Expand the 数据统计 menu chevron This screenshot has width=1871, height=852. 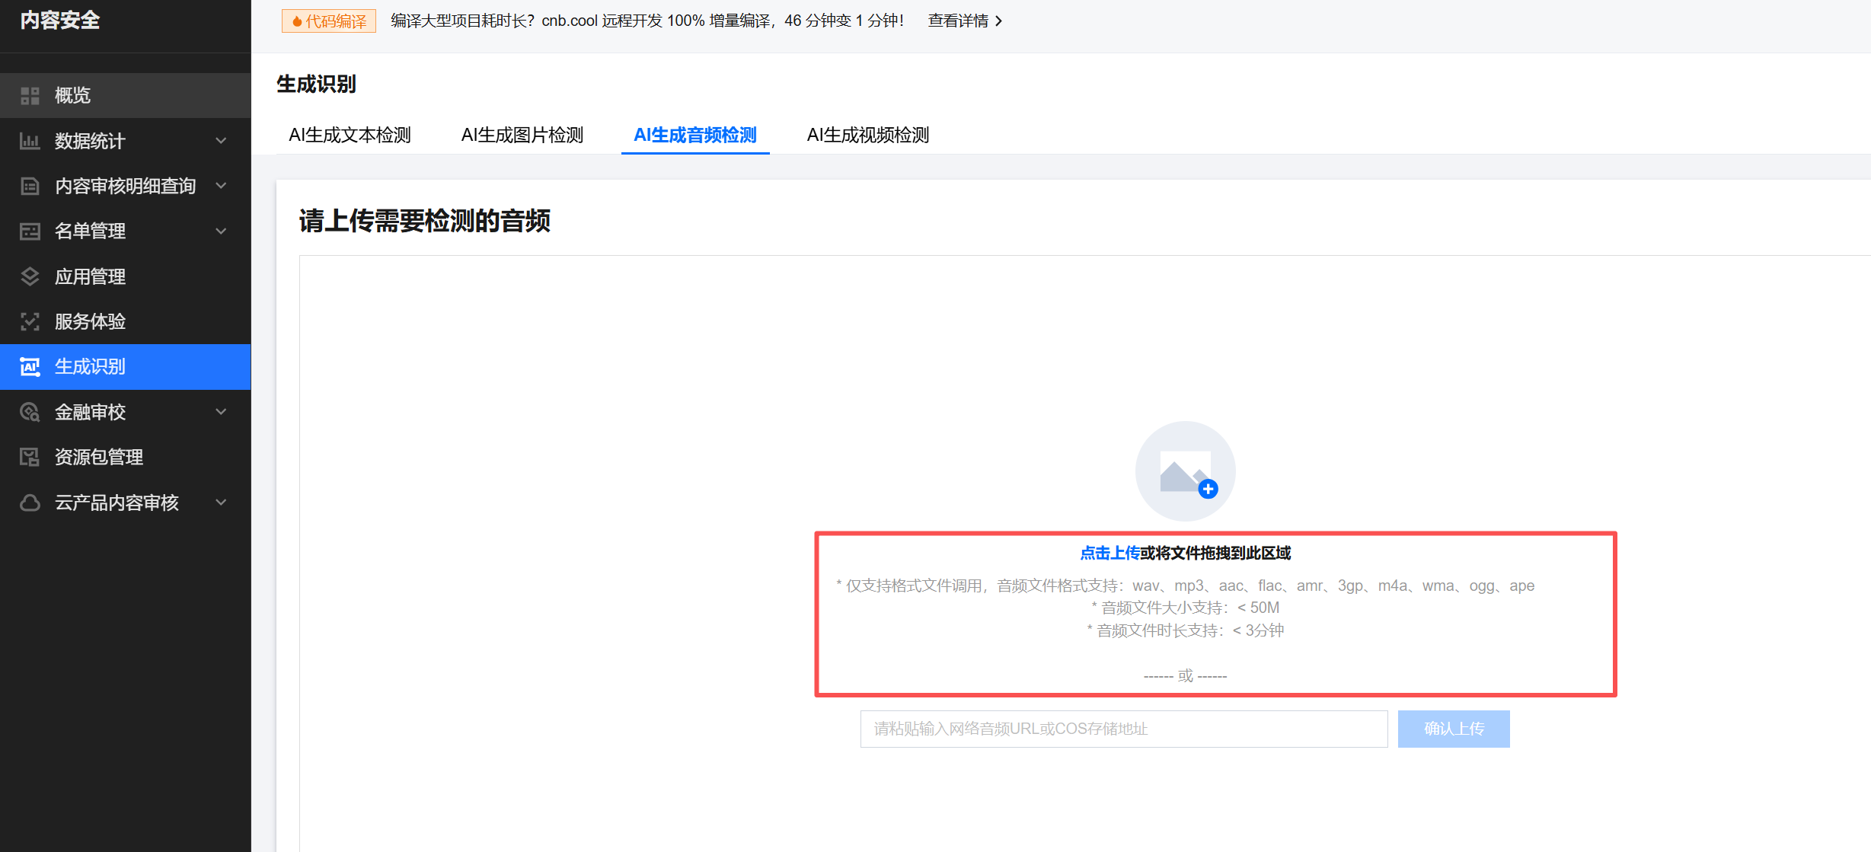pyautogui.click(x=221, y=141)
